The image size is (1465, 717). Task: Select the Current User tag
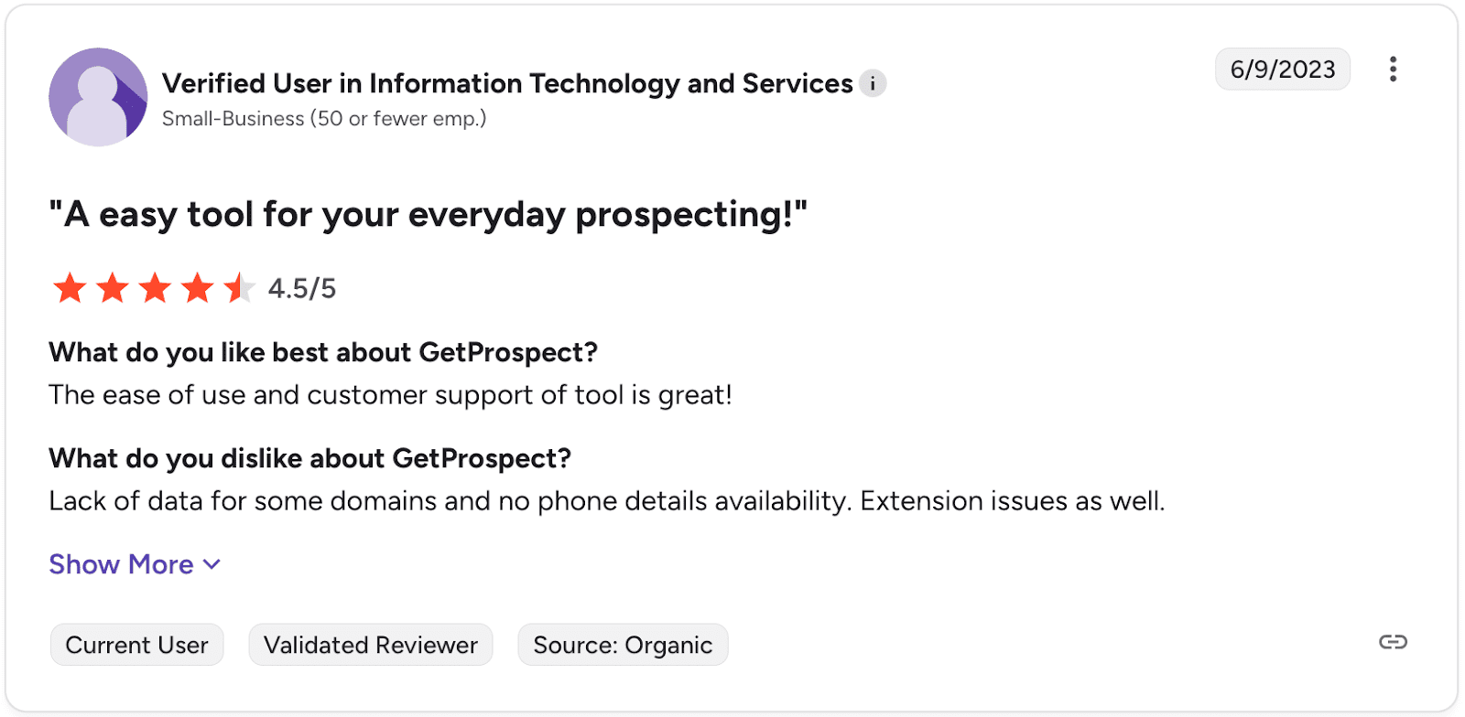click(x=137, y=645)
